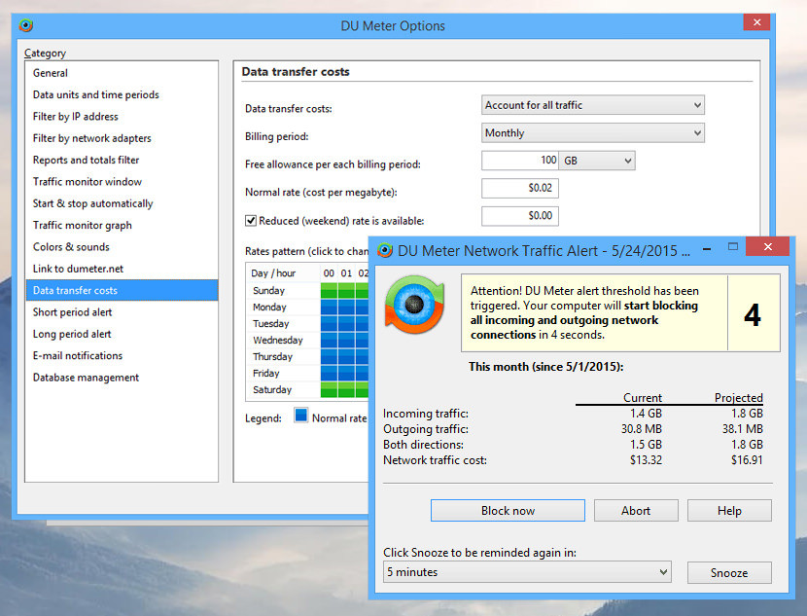Select Filter by IP address category
807x616 pixels.
point(122,117)
